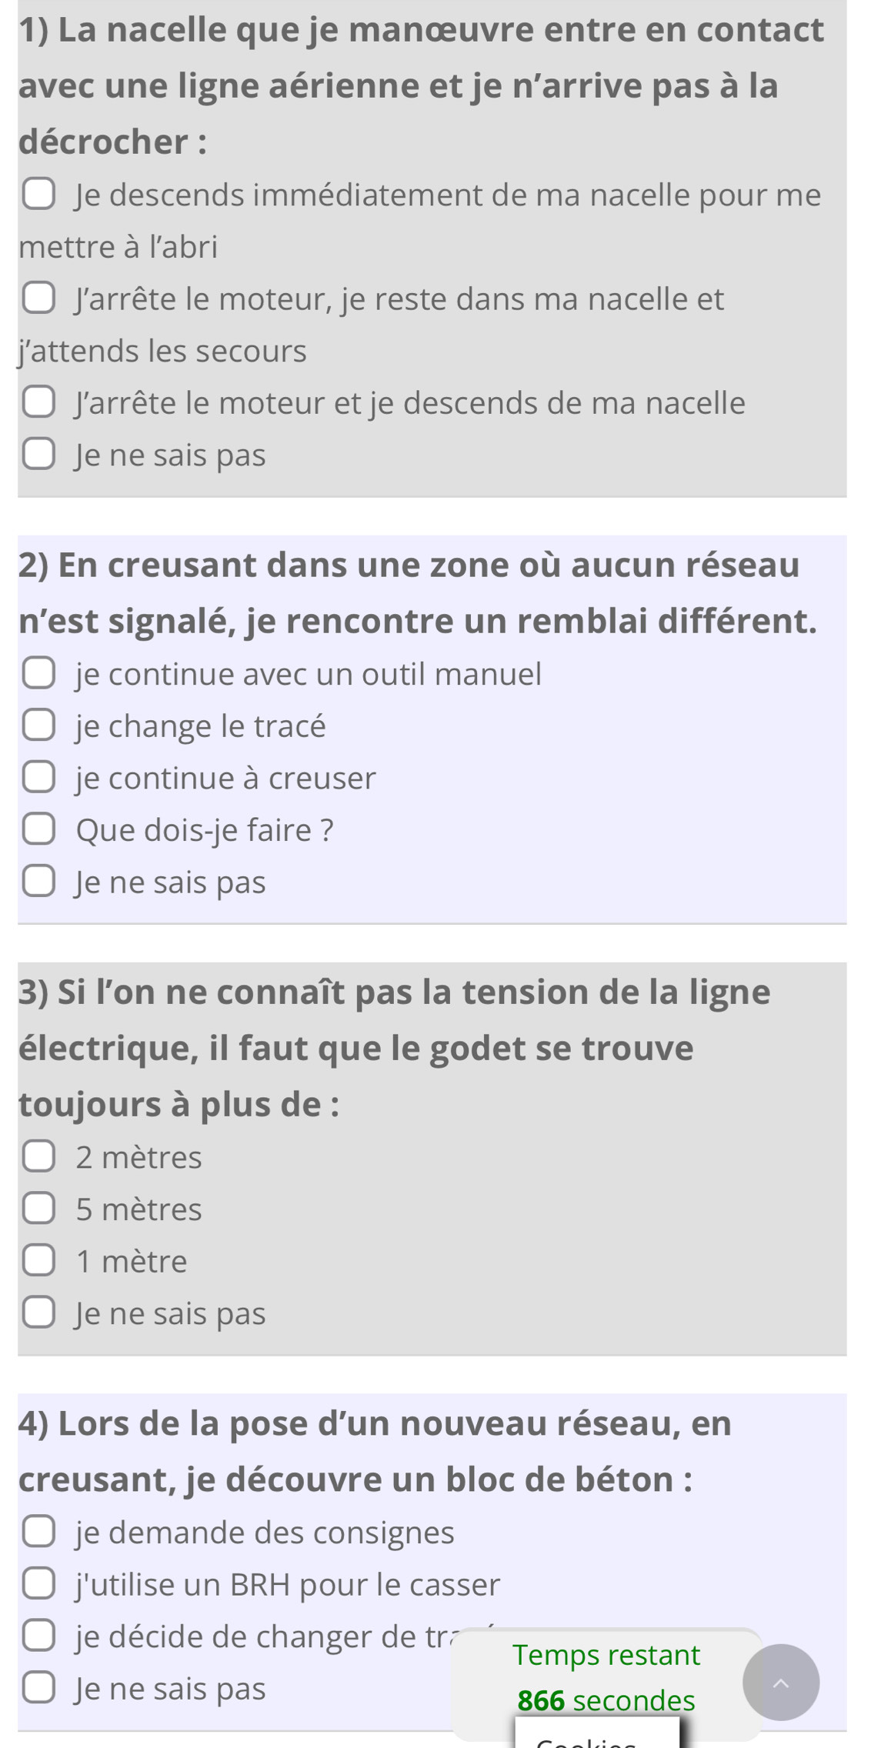The height and width of the screenshot is (1748, 881).
Task: Pick 'Je ne sais pas' for question 4
Action: (x=38, y=1689)
